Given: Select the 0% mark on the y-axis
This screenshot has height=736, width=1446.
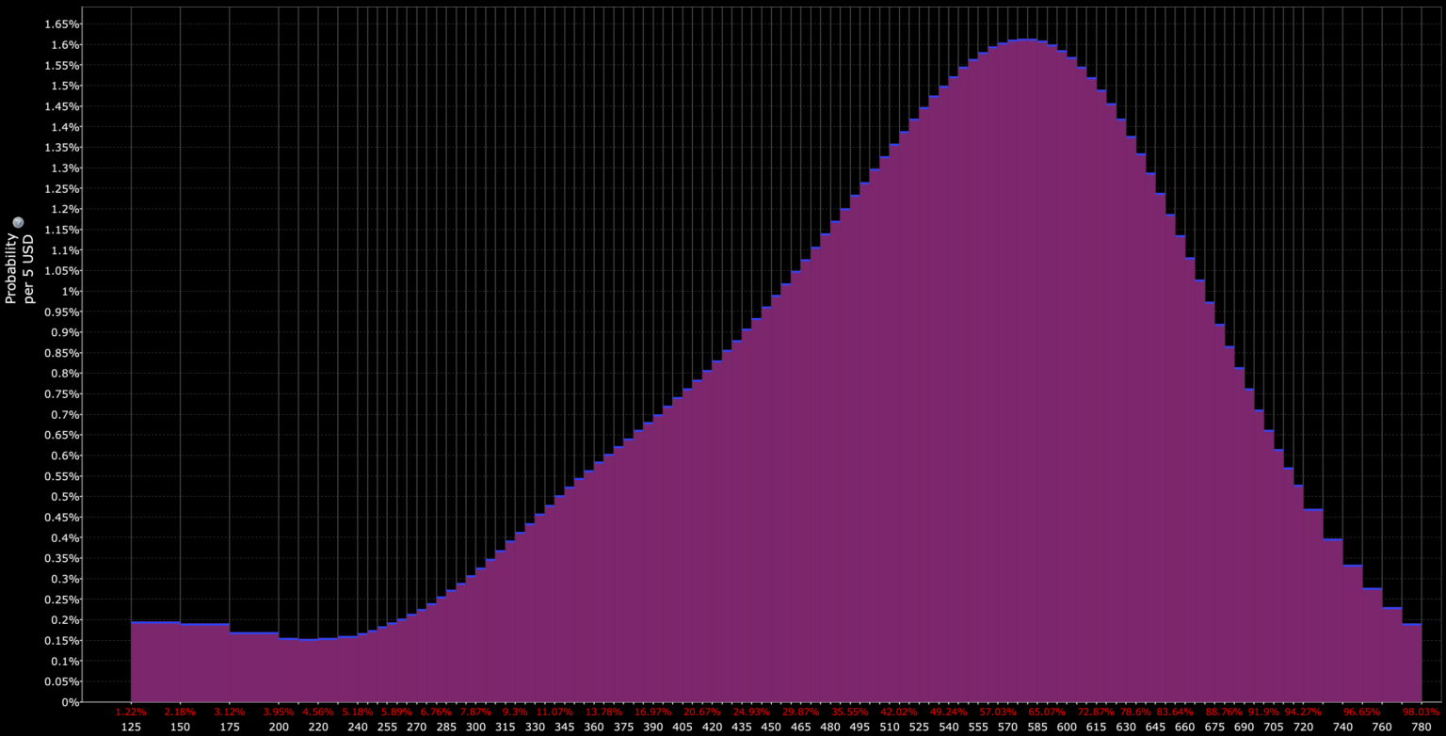Looking at the screenshot, I should [69, 701].
